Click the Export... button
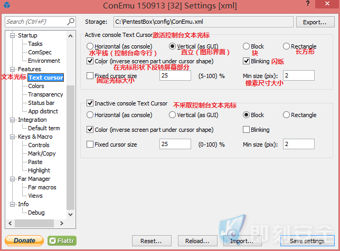Image resolution: width=340 pixels, height=251 pixels. click(x=315, y=22)
